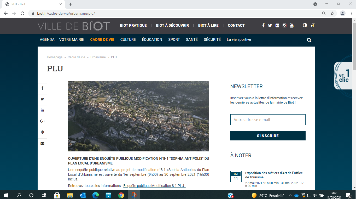356x199 pixels.
Task: Open the La vie sportive navigation item
Action: 239,39
